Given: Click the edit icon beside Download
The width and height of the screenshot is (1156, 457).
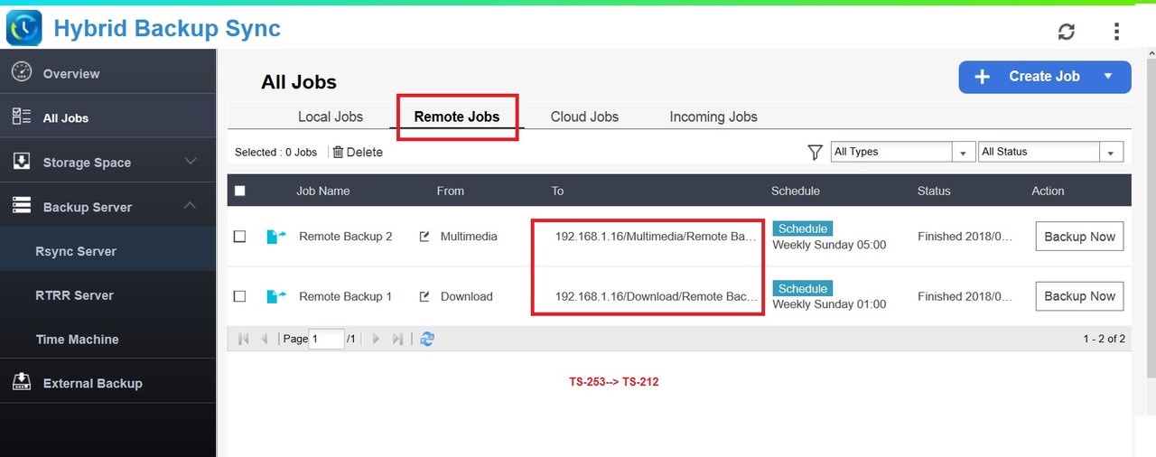Looking at the screenshot, I should click(x=424, y=296).
